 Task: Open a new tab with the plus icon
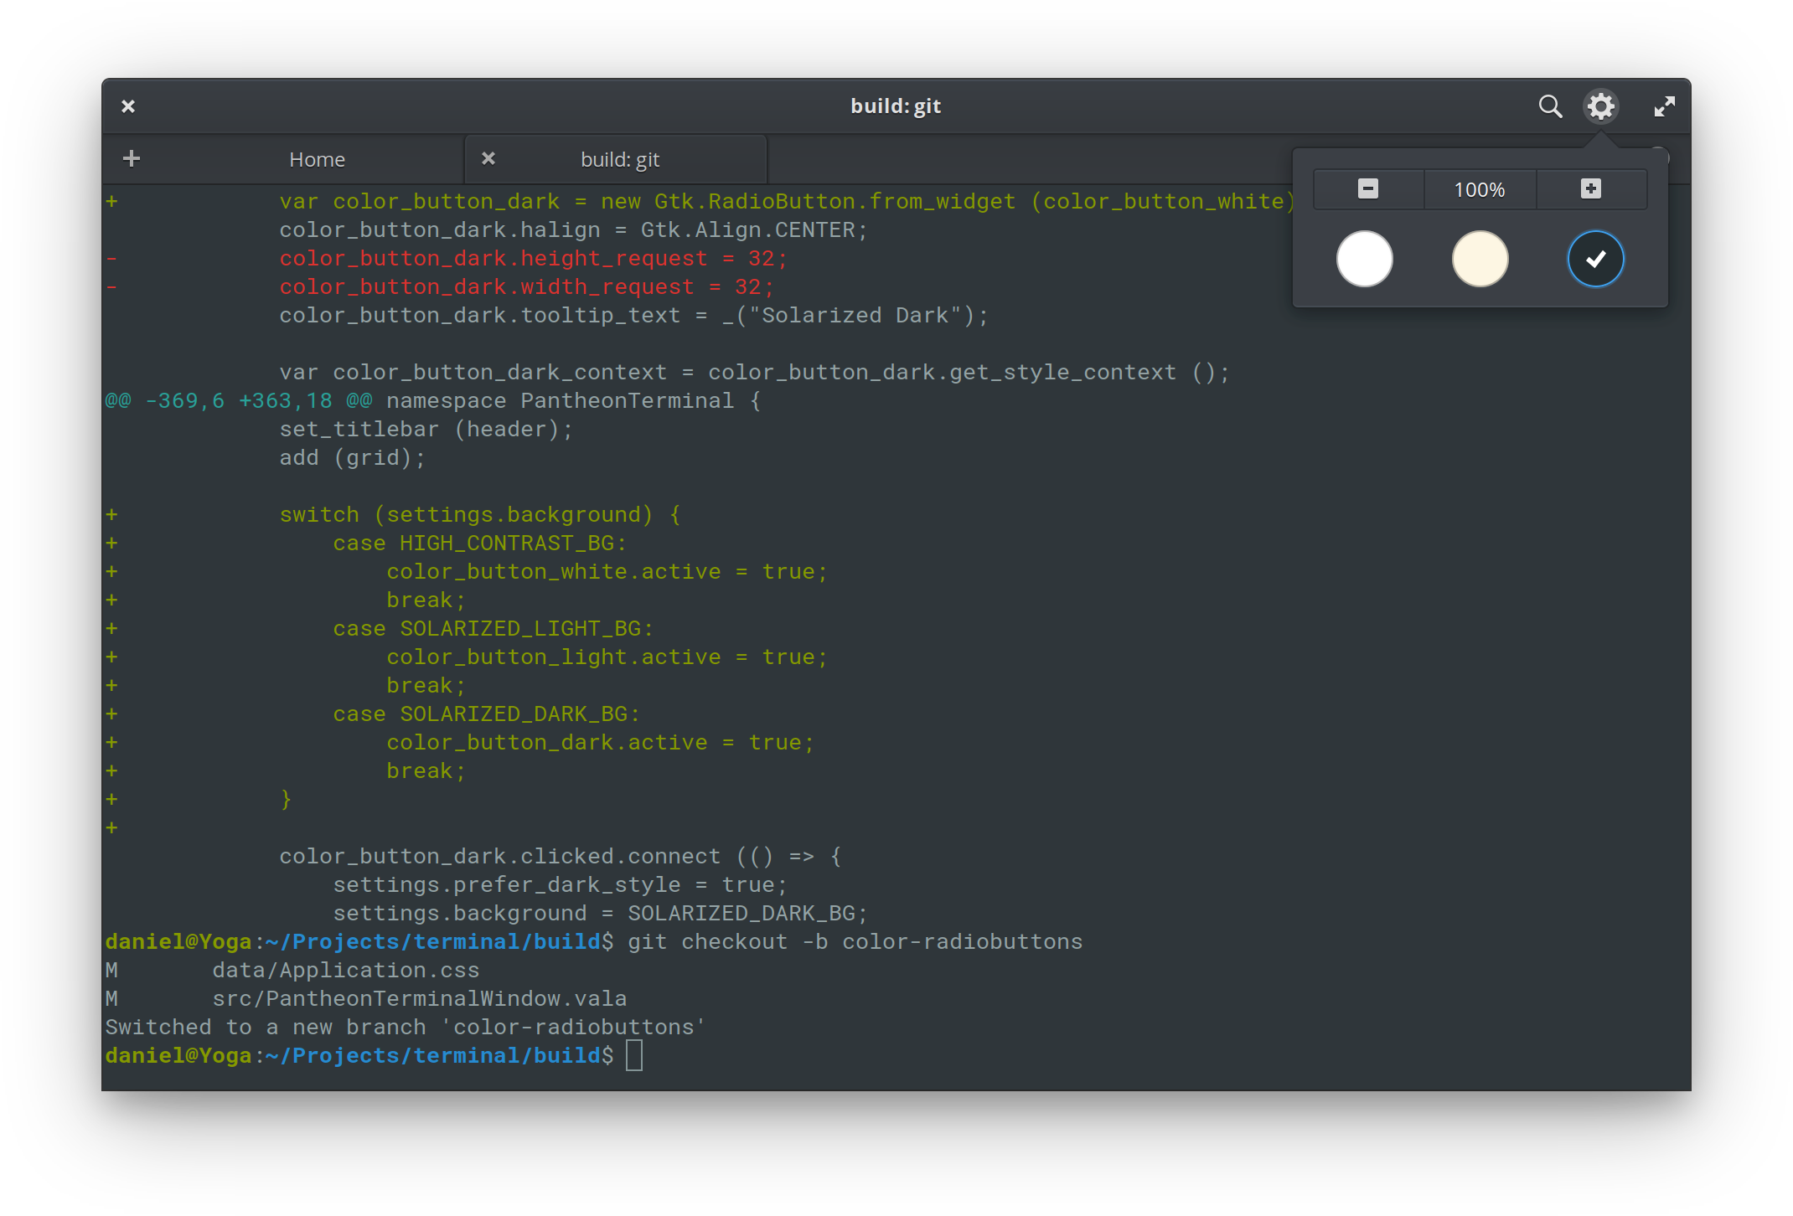pyautogui.click(x=132, y=159)
